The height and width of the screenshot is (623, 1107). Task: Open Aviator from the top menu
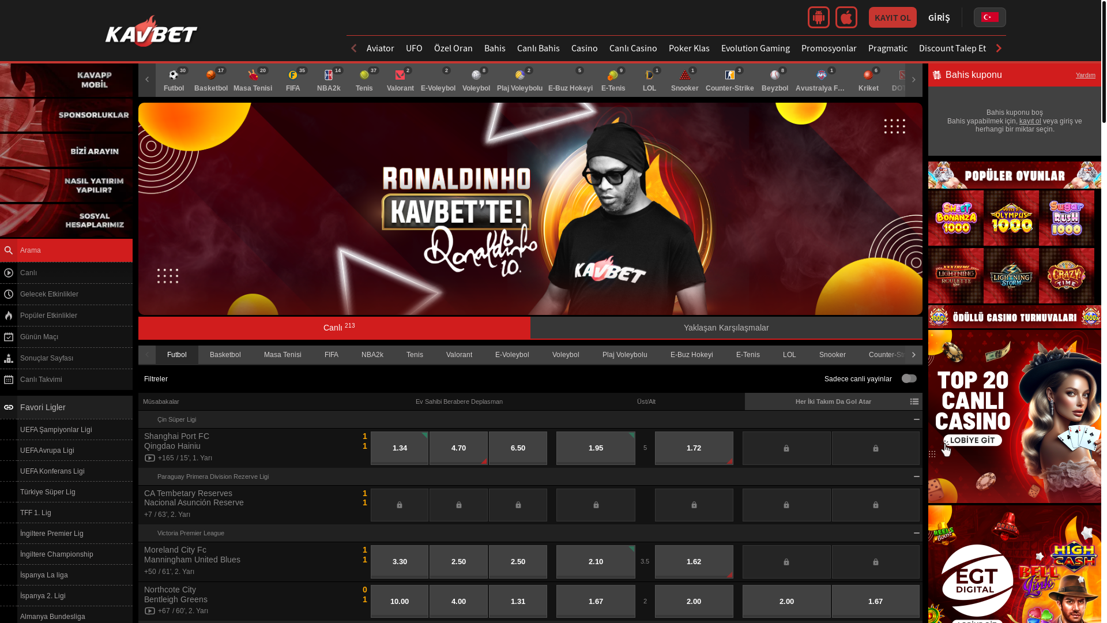click(x=380, y=48)
